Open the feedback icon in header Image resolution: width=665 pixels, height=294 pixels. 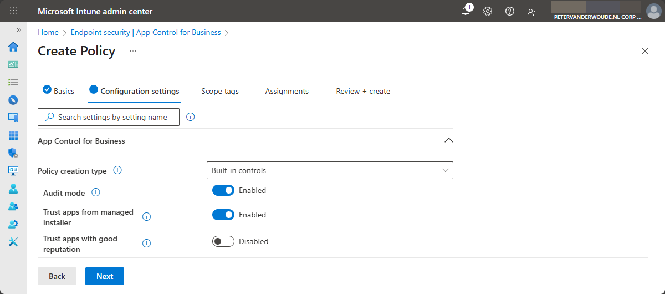(532, 11)
